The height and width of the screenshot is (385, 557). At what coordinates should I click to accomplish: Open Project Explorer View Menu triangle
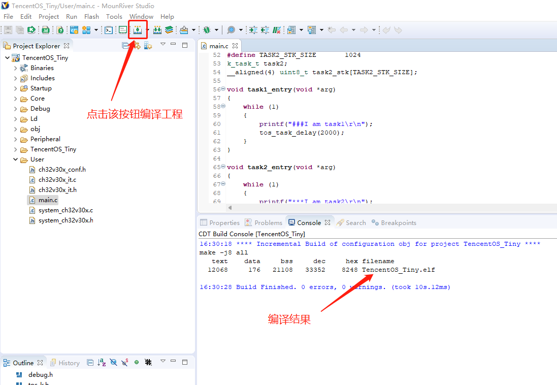(163, 44)
